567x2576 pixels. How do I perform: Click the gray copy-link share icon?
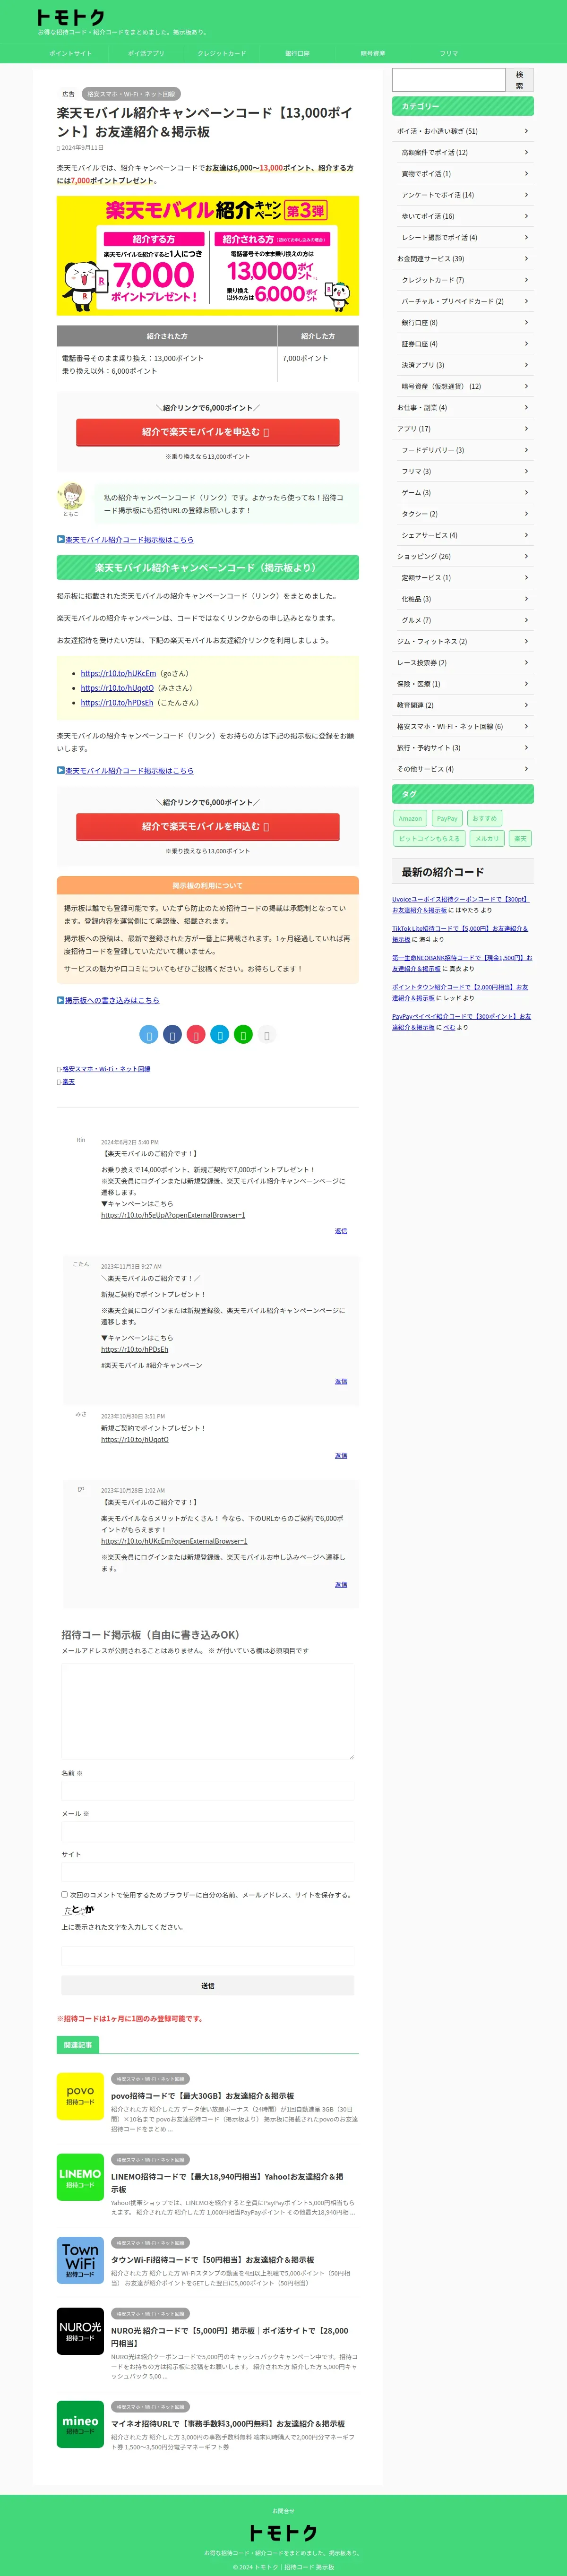click(266, 1035)
